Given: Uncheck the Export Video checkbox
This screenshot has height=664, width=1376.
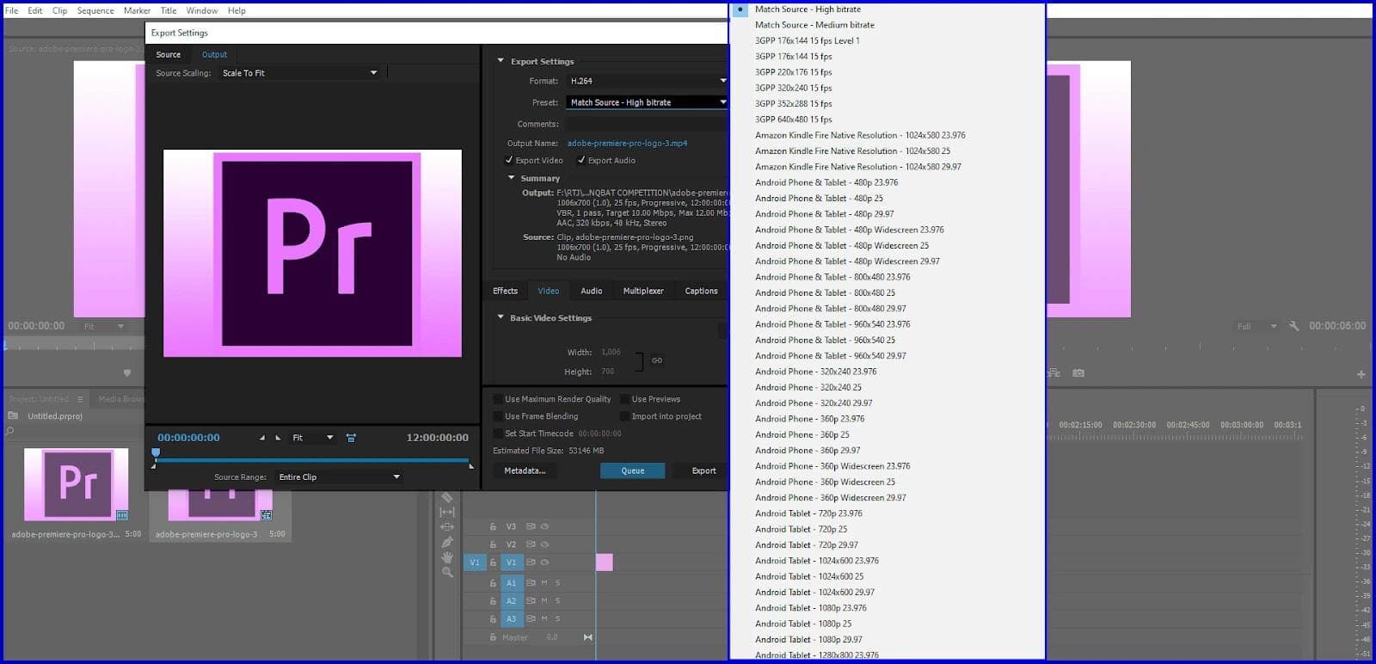Looking at the screenshot, I should pyautogui.click(x=509, y=160).
